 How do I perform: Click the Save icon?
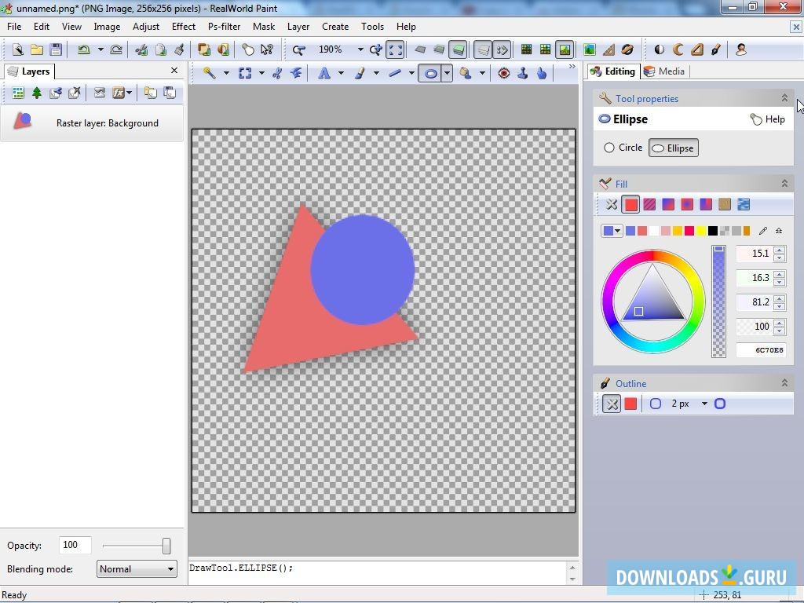click(55, 49)
